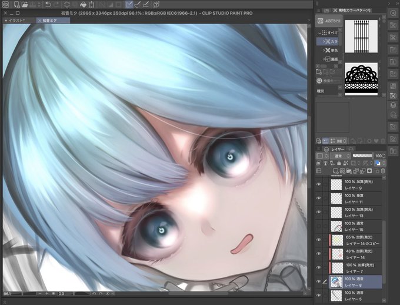Lock Layer padlock icon
This screenshot has height=305, width=400.
pyautogui.click(x=339, y=163)
